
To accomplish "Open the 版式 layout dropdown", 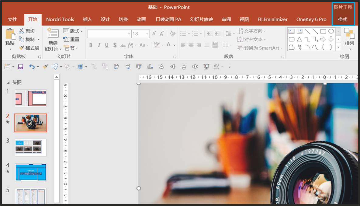I will 73,31.
